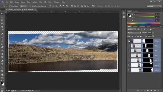This screenshot has height=92, width=163.
Task: Open the Kind layer filter dropdown
Action: [x=132, y=29]
